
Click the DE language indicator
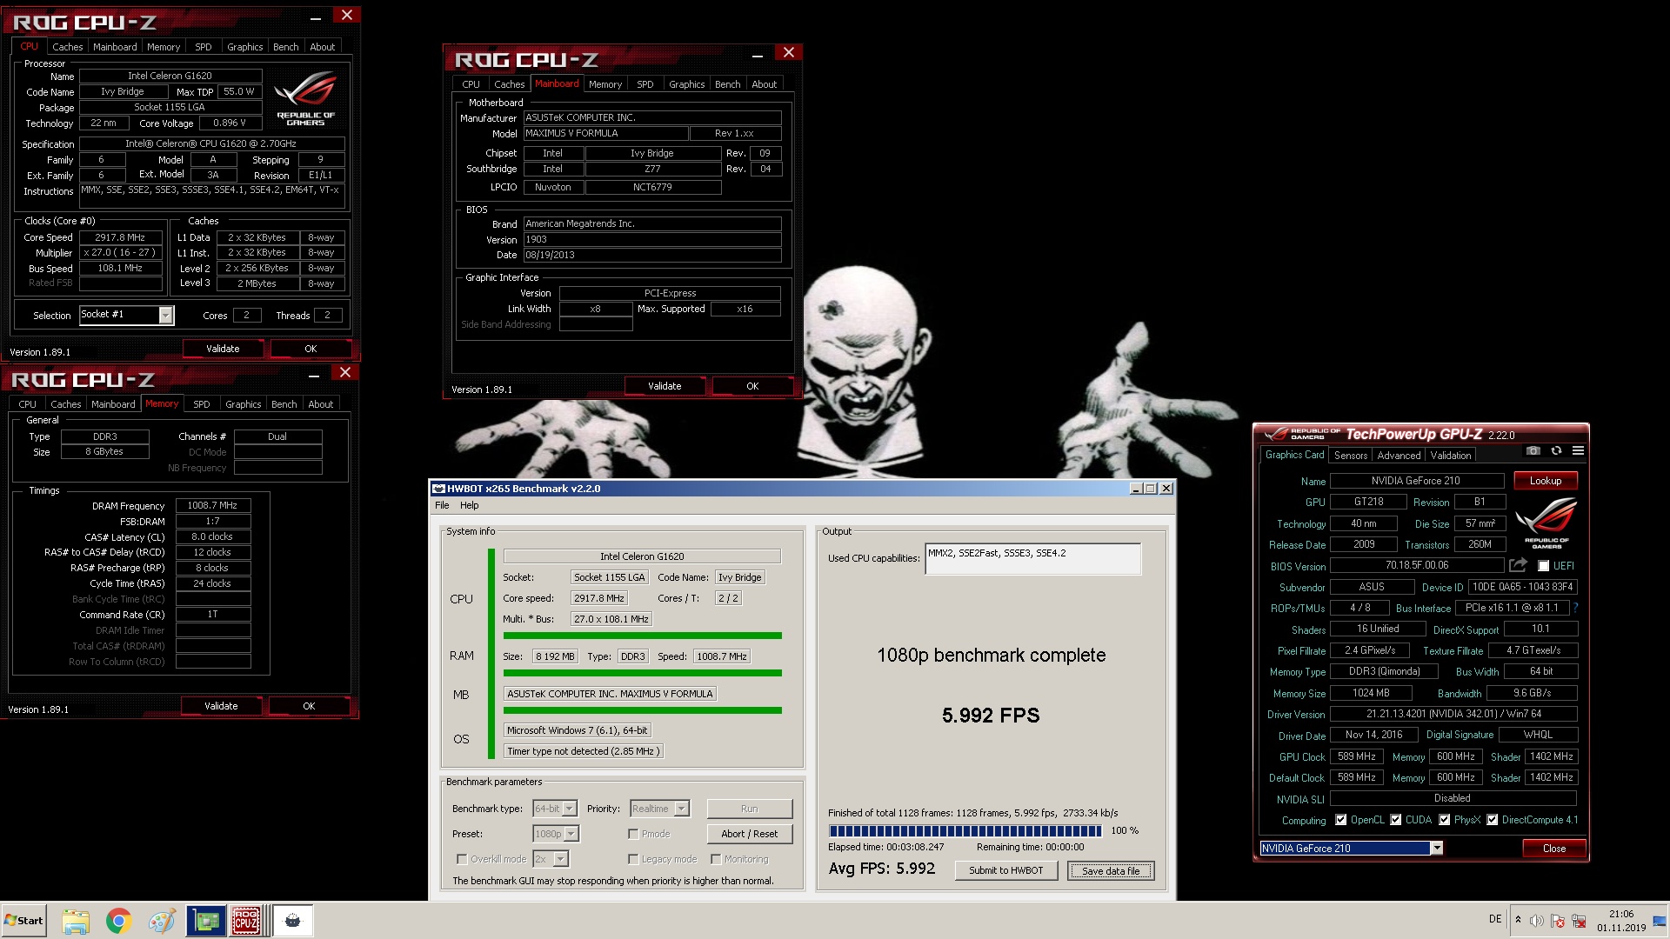(x=1495, y=919)
